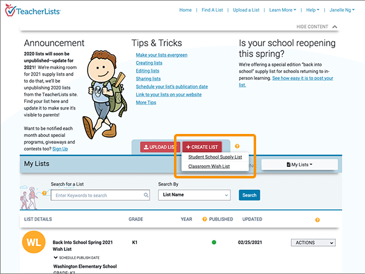The width and height of the screenshot is (365, 274).
Task: Choose Student School Supply List option
Action: 215,157
